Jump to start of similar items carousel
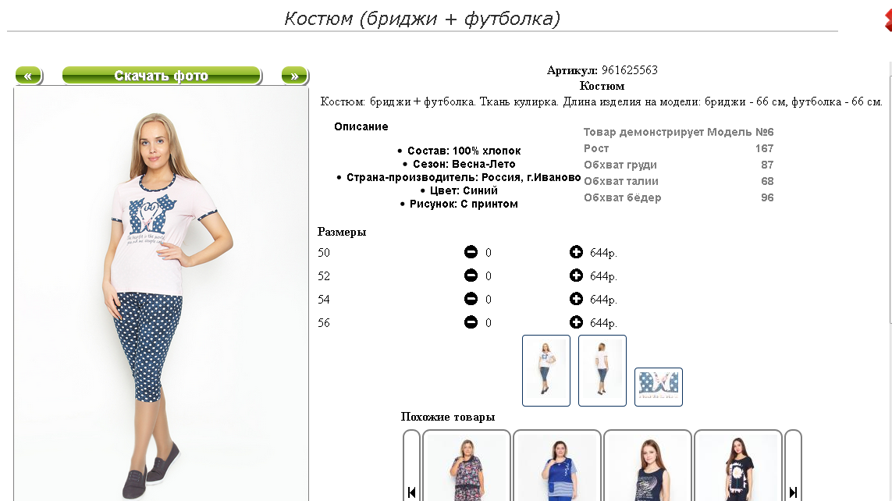The width and height of the screenshot is (892, 501). [411, 467]
